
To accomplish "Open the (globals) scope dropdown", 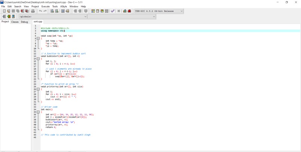I will pyautogui.click(x=53, y=17).
